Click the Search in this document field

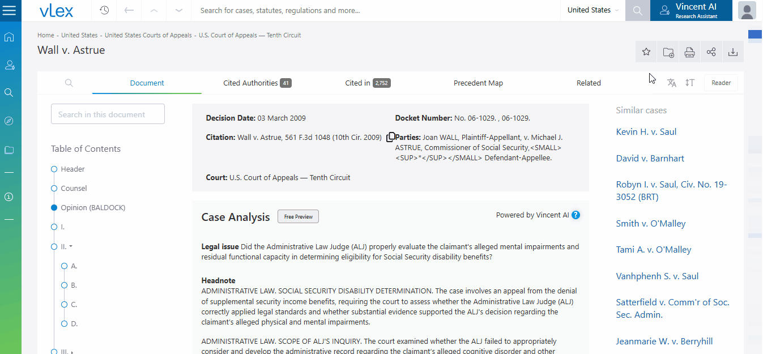coord(108,114)
